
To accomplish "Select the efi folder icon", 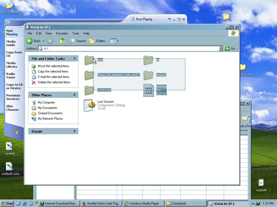I will (x=148, y=60).
